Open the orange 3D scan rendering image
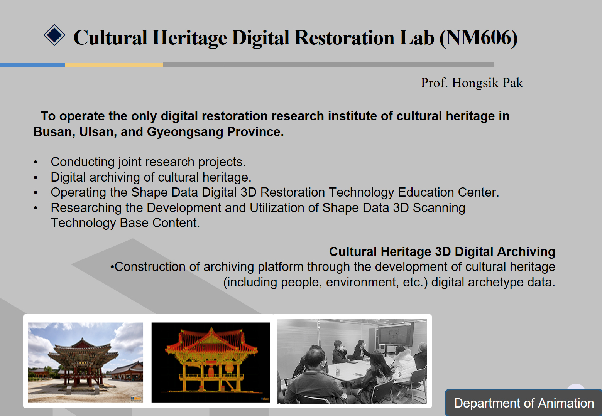The height and width of the screenshot is (416, 602). tap(211, 362)
